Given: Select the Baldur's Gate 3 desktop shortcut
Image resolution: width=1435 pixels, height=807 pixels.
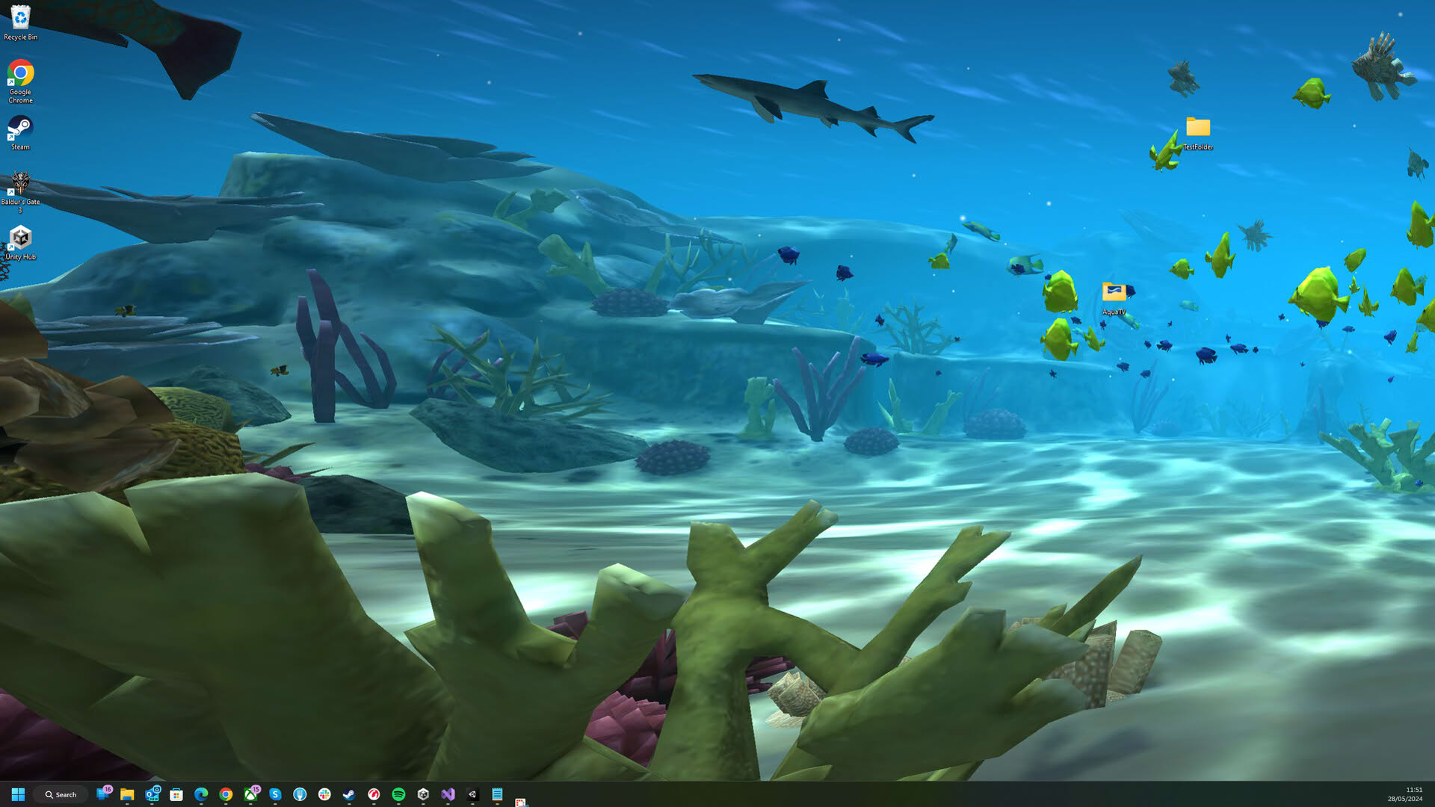Looking at the screenshot, I should click(x=20, y=193).
